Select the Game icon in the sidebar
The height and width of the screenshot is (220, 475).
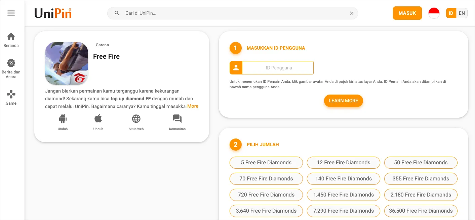point(11,94)
